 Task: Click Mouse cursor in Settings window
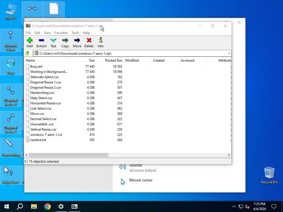pyautogui.click(x=141, y=180)
